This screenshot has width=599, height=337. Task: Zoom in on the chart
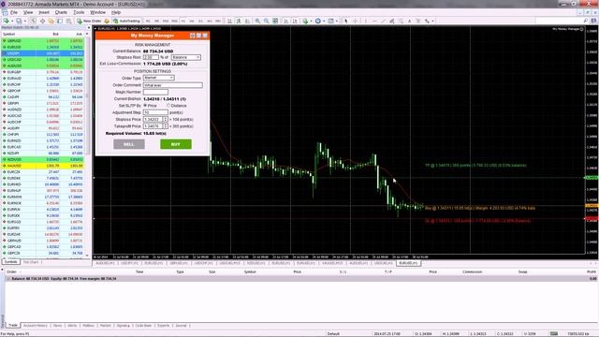(x=257, y=21)
